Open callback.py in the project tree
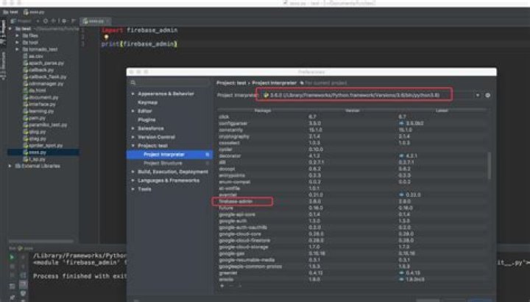Viewport: 530px width, 302px height. 38,70
